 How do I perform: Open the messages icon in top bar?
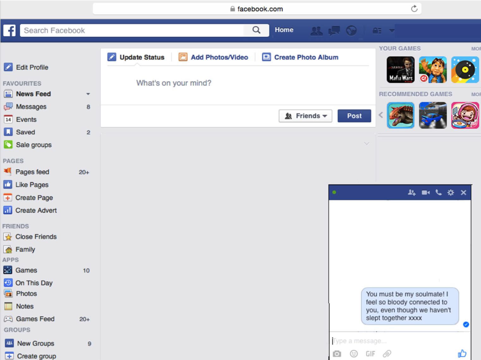click(334, 31)
